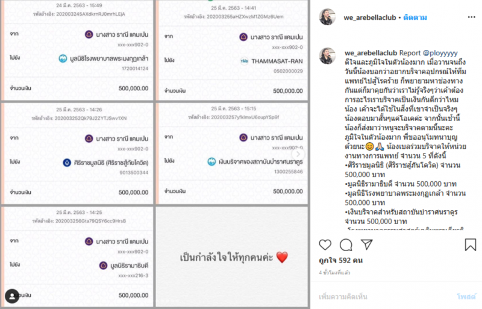Open the three-dot more options menu
Image resolution: width=482 pixels, height=309 pixels.
472,17
